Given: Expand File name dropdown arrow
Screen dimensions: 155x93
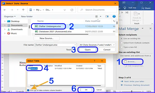Looking at the screenshot, I should pyautogui.click(x=75, y=45).
